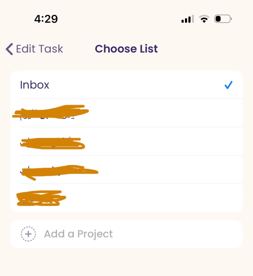Tap the Wi-Fi status icon
This screenshot has height=276, width=253.
[204, 19]
